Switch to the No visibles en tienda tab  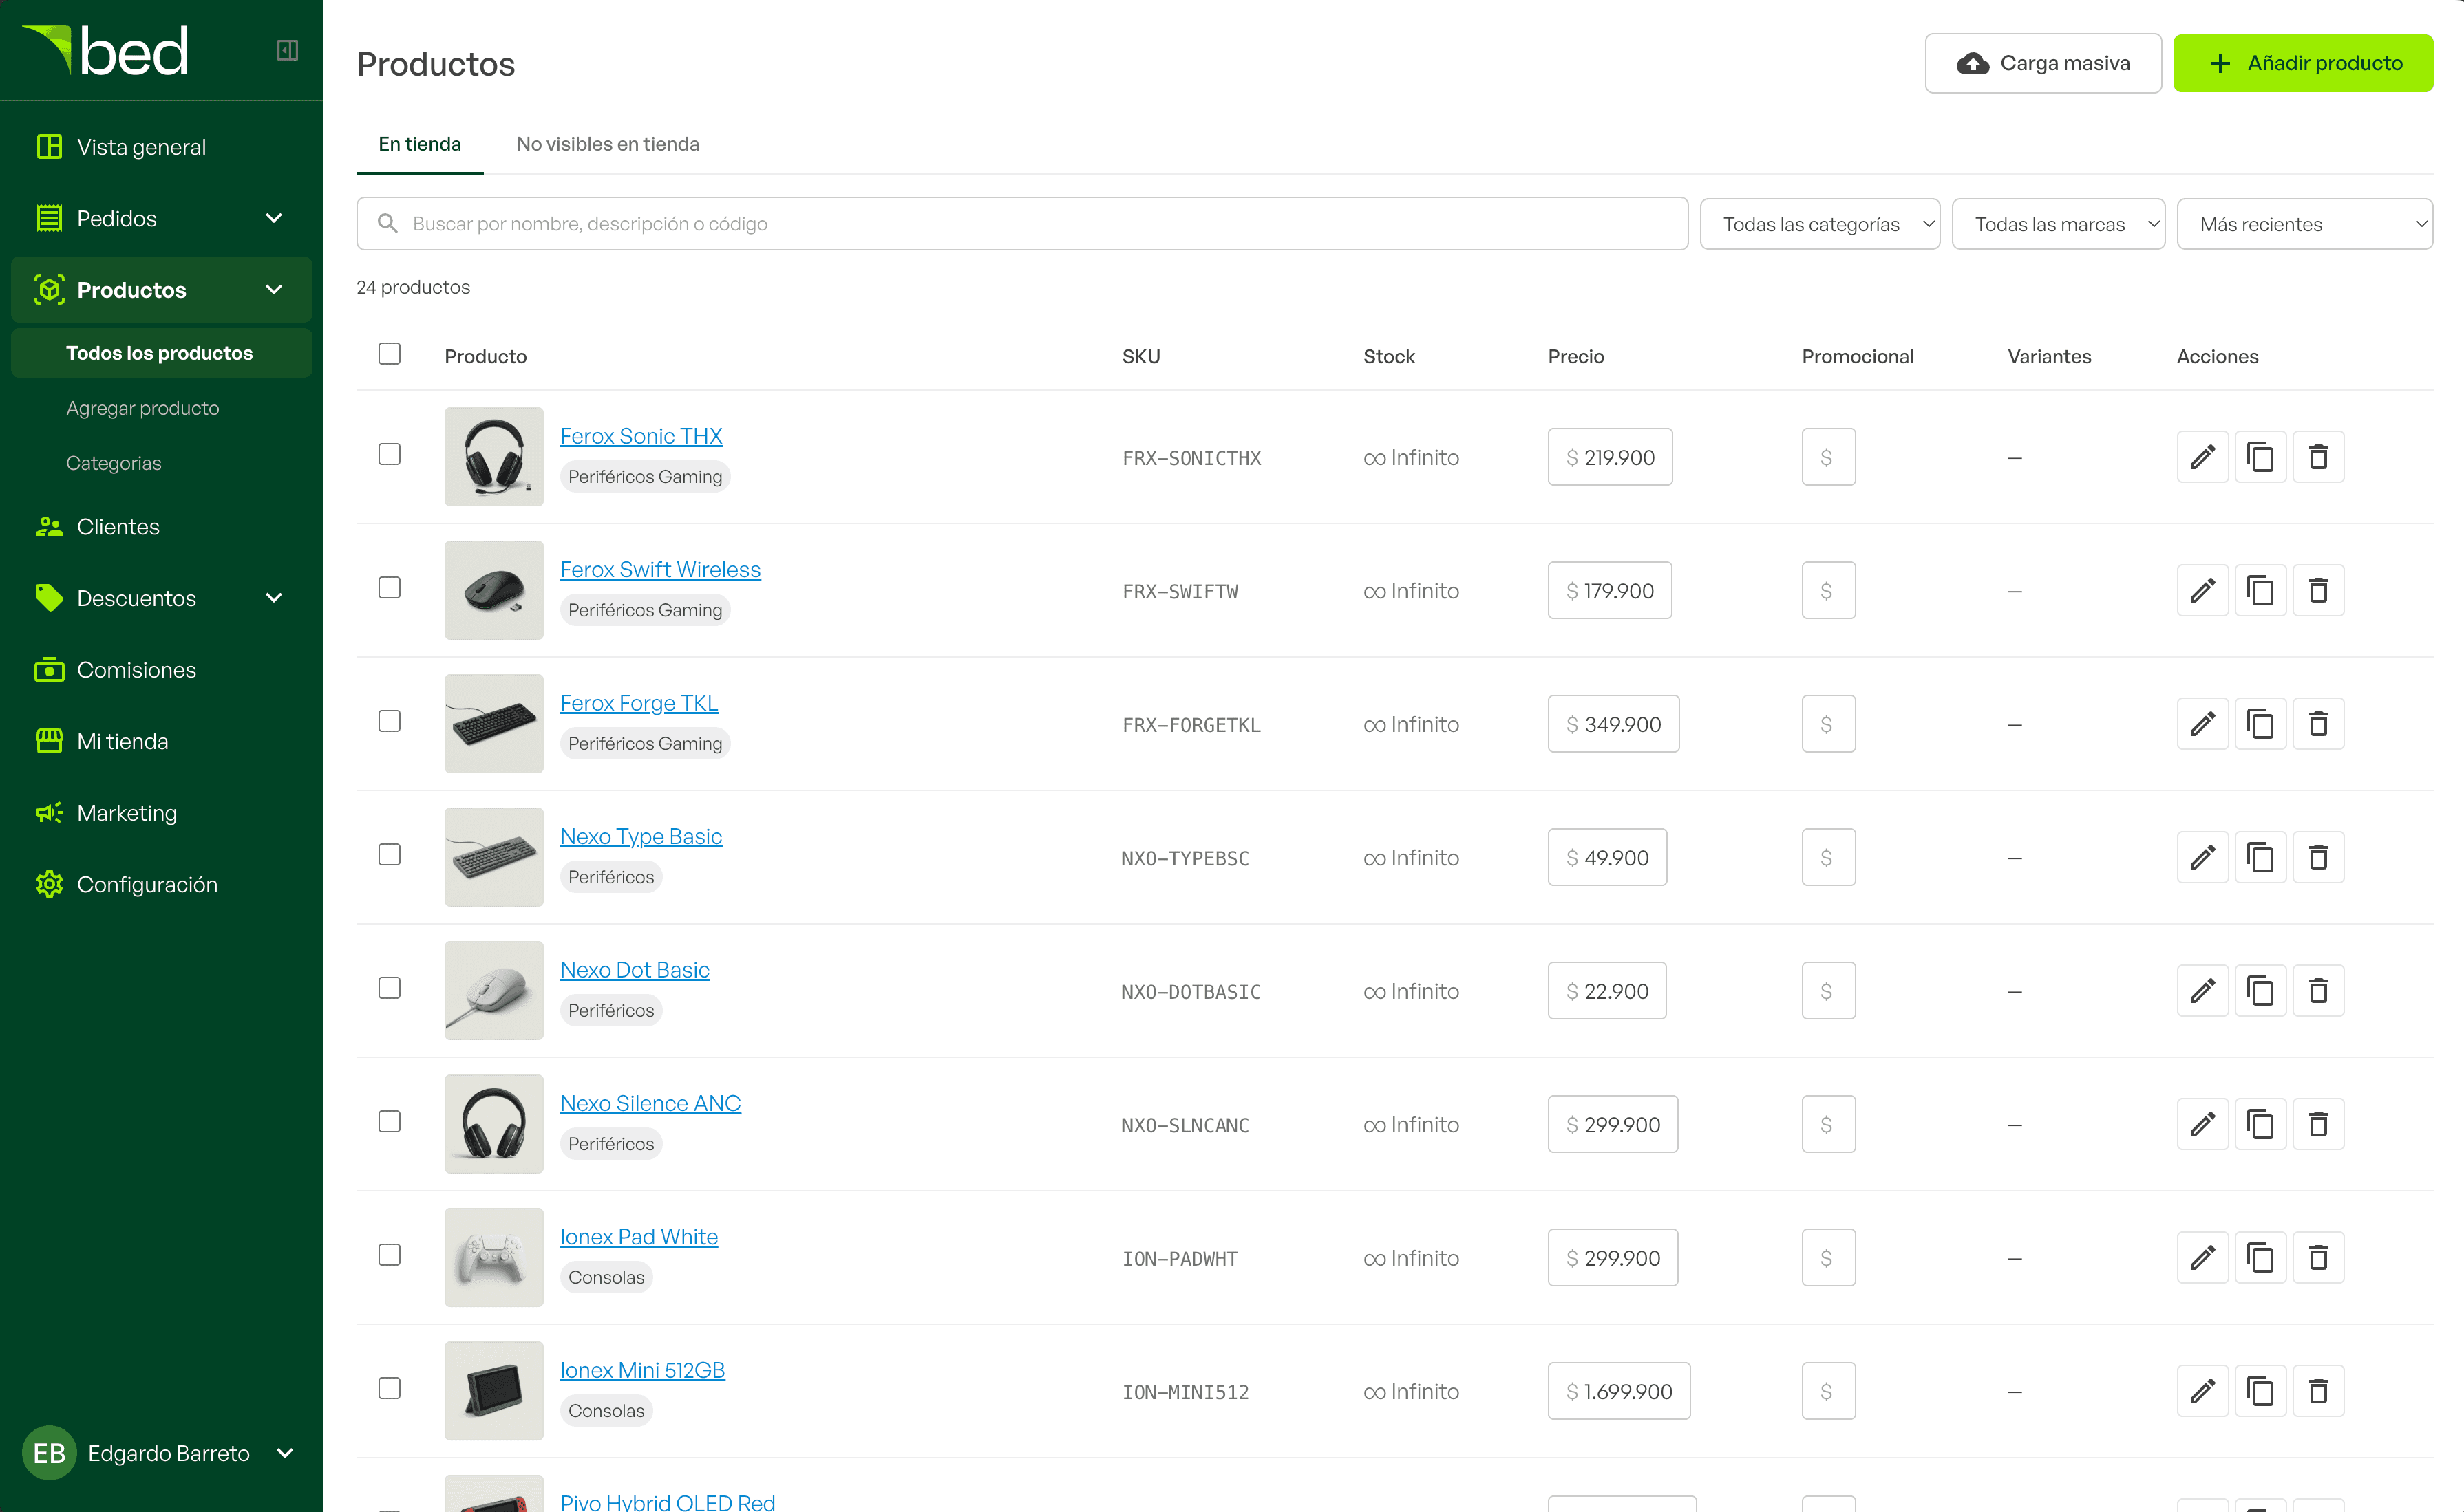607,144
